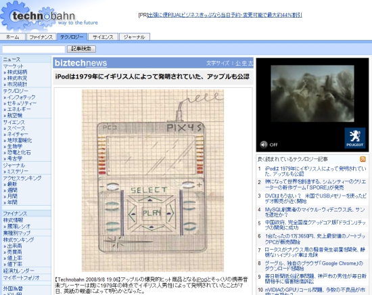The image size is (372, 295).
Task: Switch to the ファイナンス tab
Action: click(41, 37)
